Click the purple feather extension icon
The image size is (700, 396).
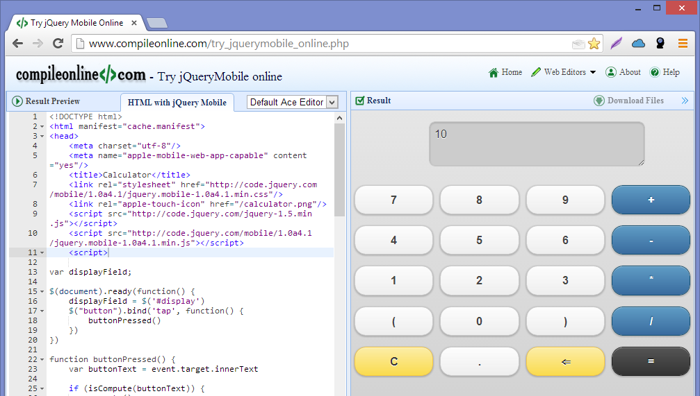[617, 43]
